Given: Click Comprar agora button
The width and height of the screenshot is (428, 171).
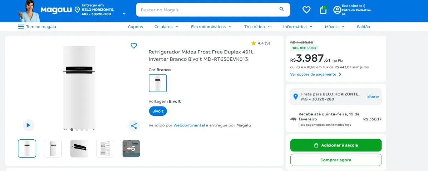Looking at the screenshot, I should (336, 160).
